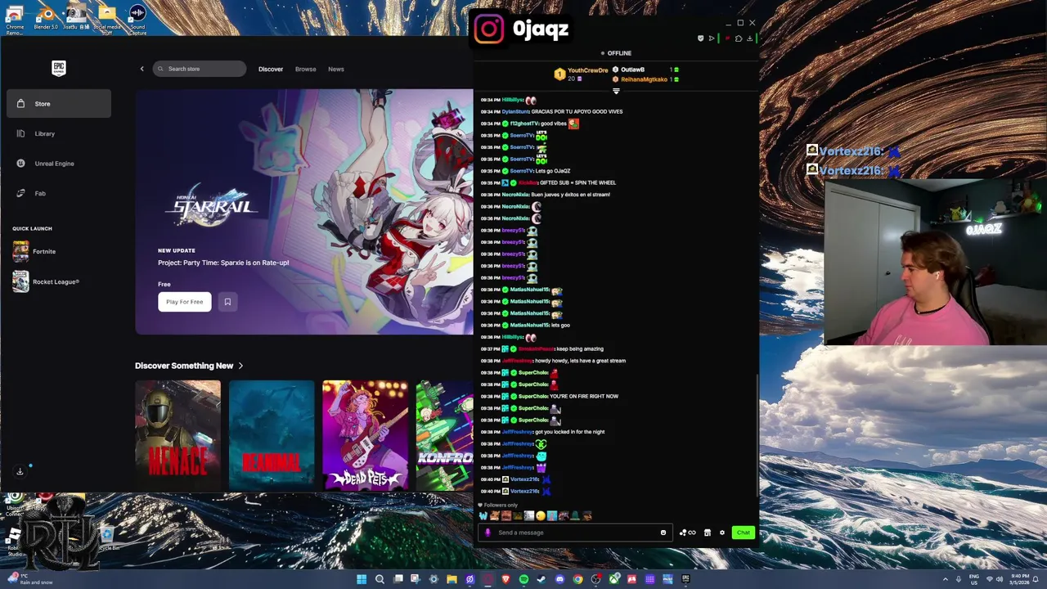Click the purple microphone icon in chat input
This screenshot has width=1047, height=589.
(488, 533)
